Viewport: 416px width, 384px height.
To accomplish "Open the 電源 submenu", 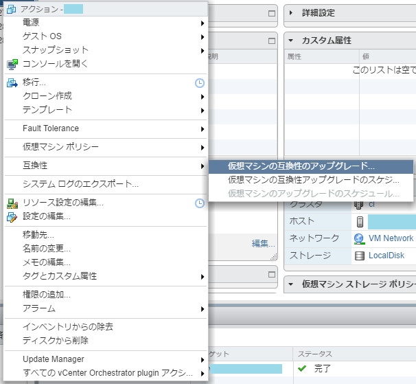I will pos(106,23).
